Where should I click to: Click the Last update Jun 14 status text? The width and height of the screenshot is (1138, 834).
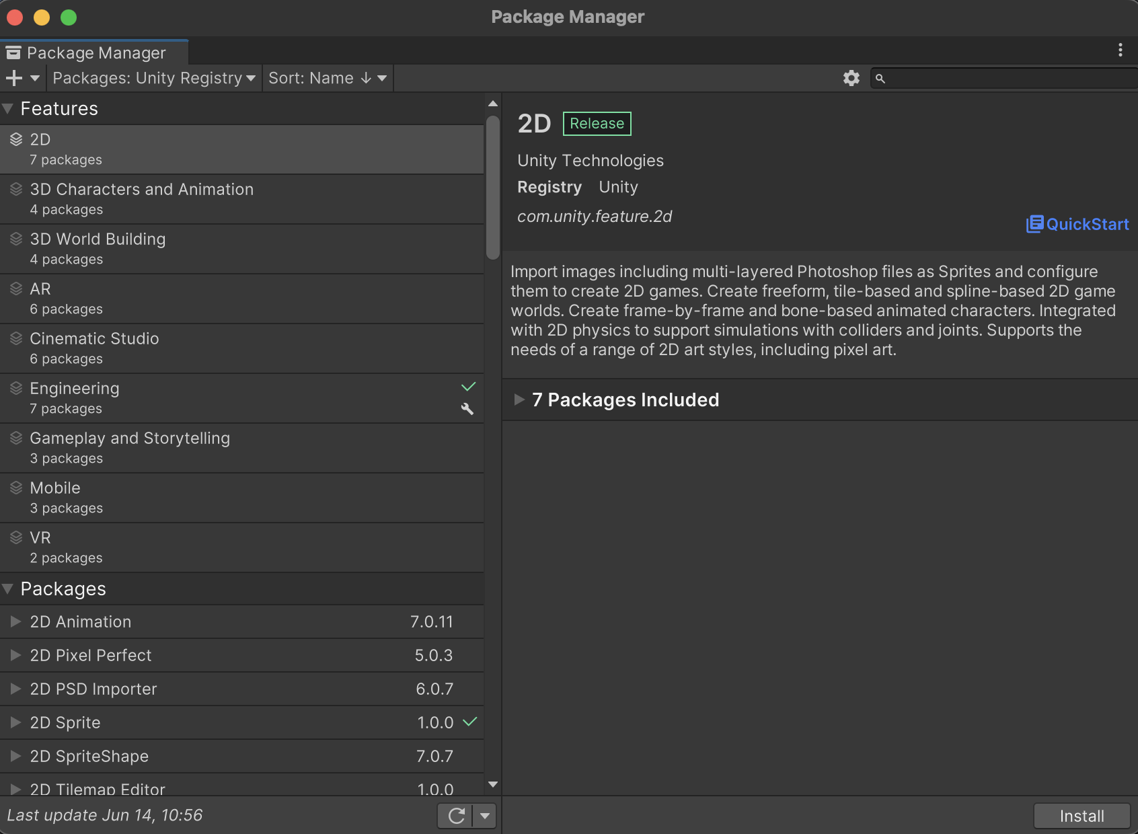(104, 815)
